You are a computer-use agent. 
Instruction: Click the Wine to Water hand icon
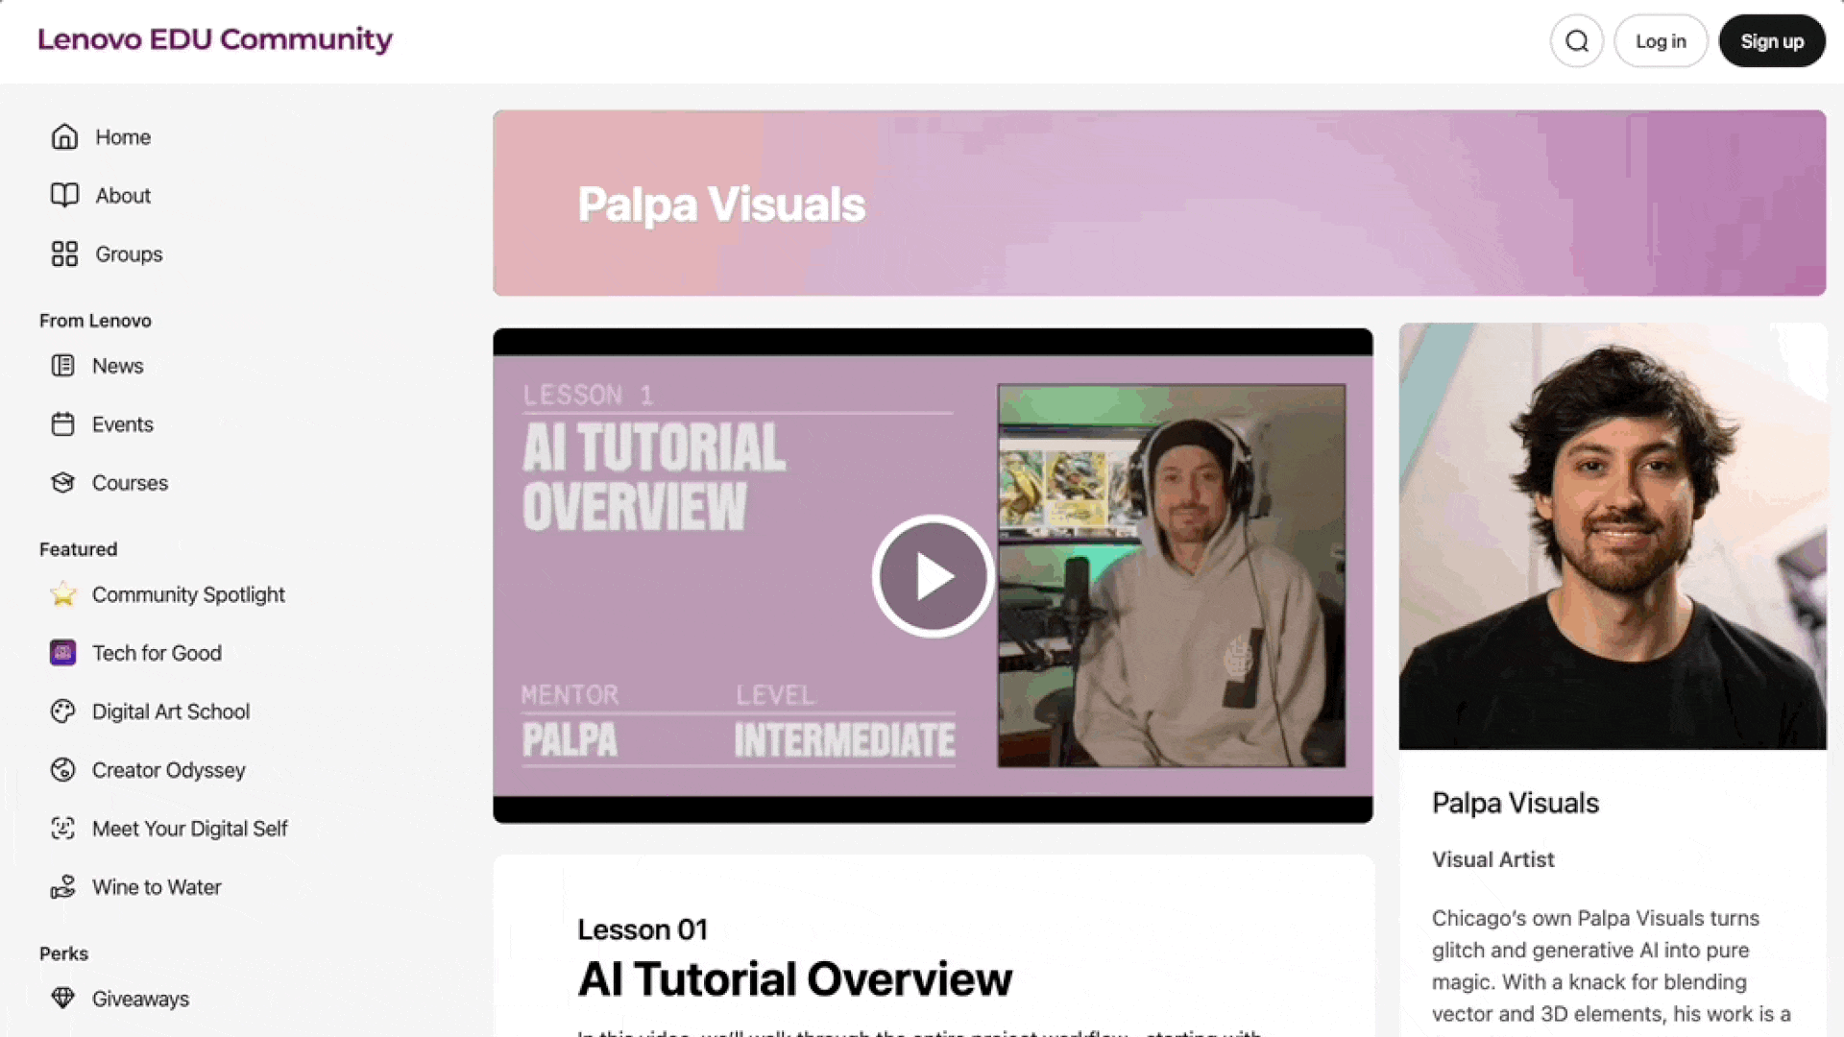pos(62,887)
